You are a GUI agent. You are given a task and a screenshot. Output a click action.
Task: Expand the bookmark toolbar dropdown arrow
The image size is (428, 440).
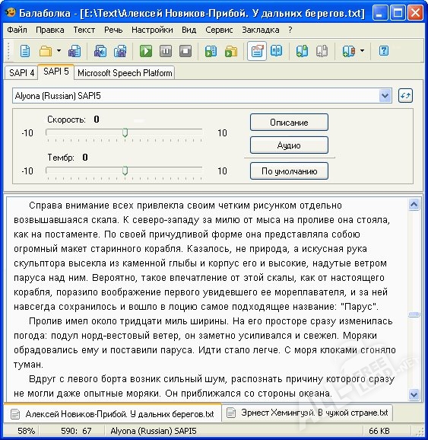(x=362, y=51)
